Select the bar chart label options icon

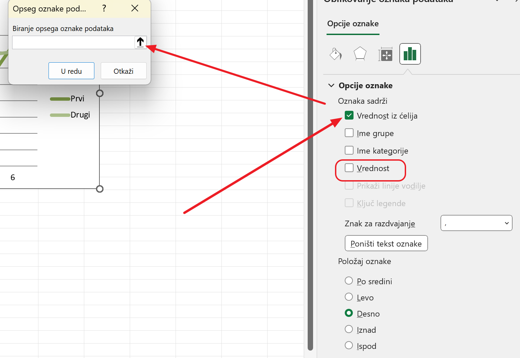pyautogui.click(x=410, y=54)
